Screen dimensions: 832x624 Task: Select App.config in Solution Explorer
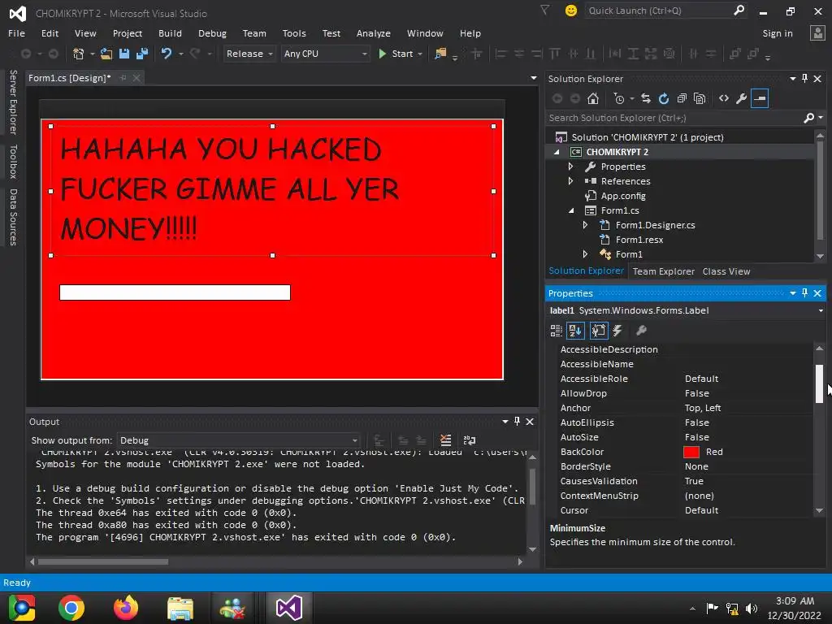coord(623,196)
